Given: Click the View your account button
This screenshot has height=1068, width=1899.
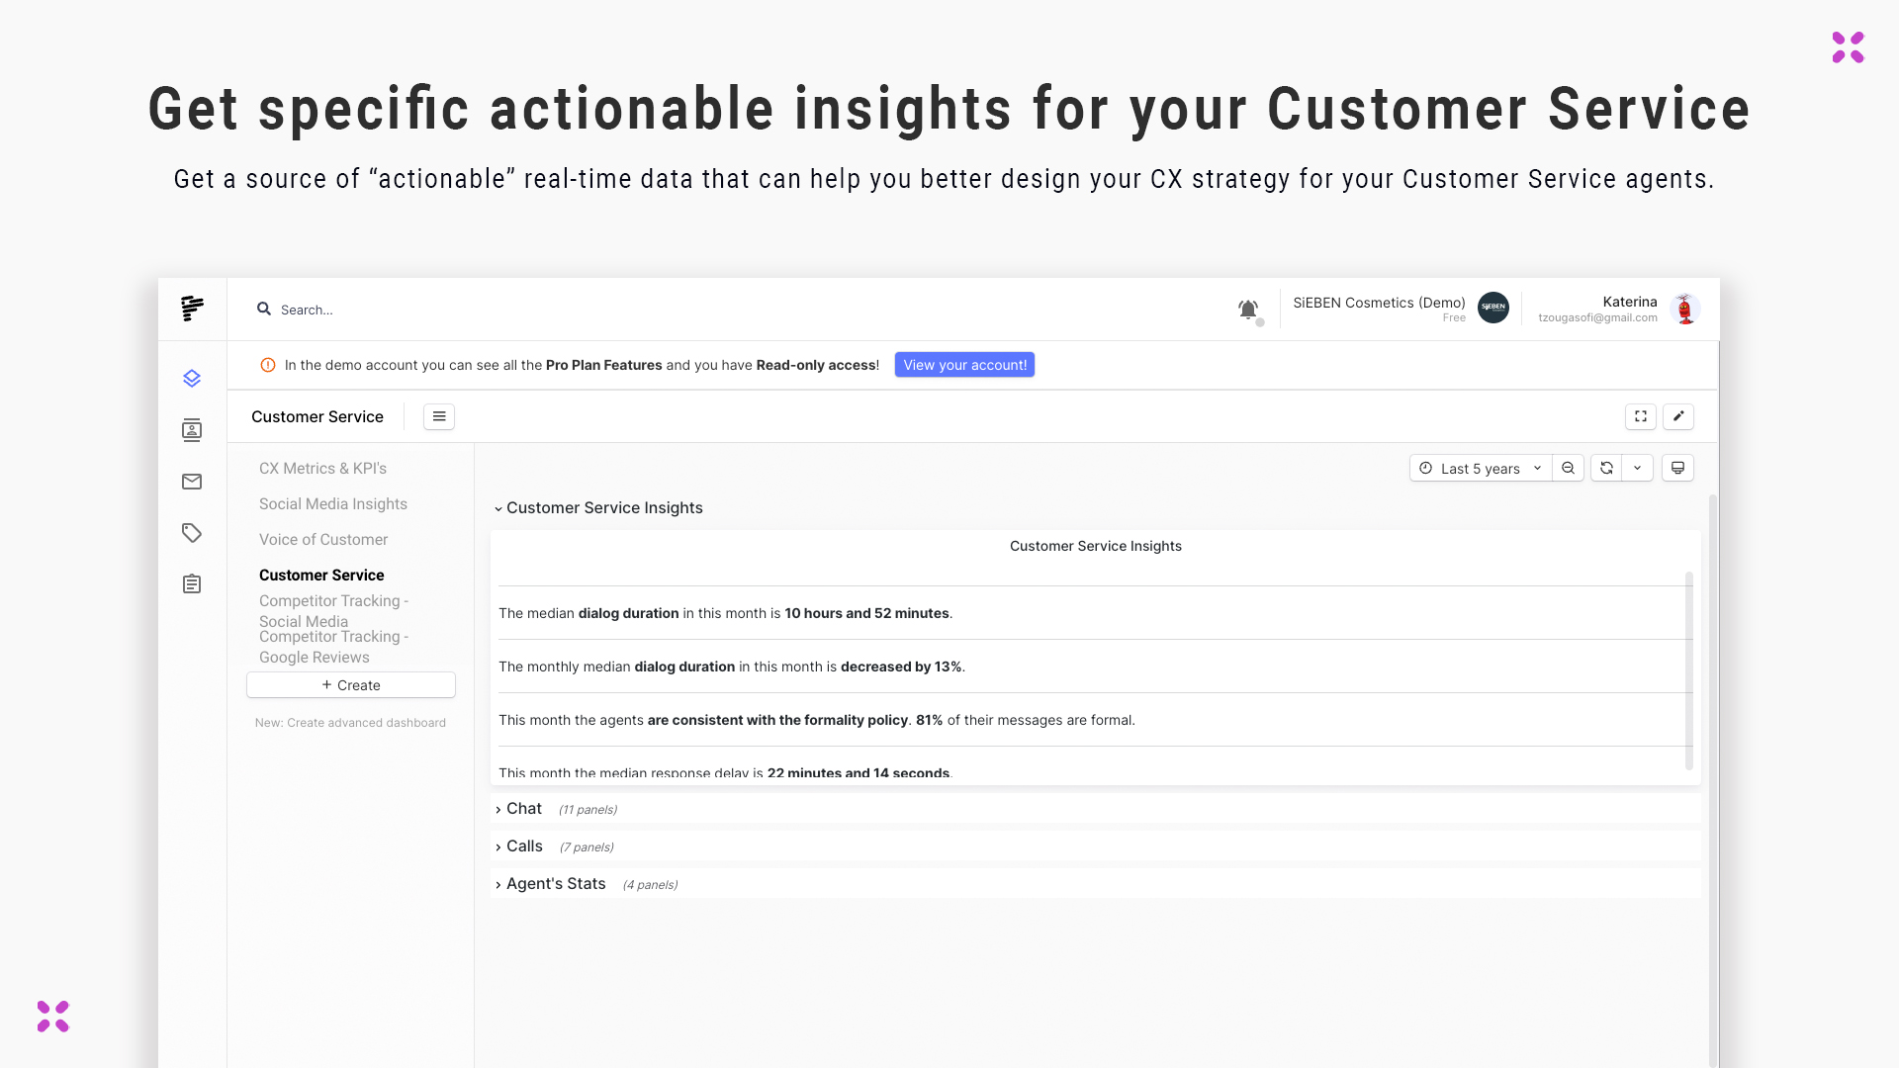Looking at the screenshot, I should (964, 365).
